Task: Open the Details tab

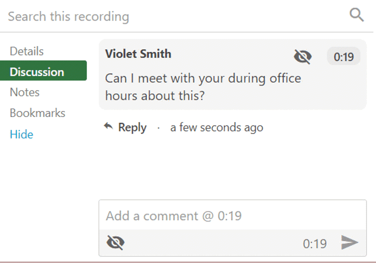Action: tap(27, 51)
